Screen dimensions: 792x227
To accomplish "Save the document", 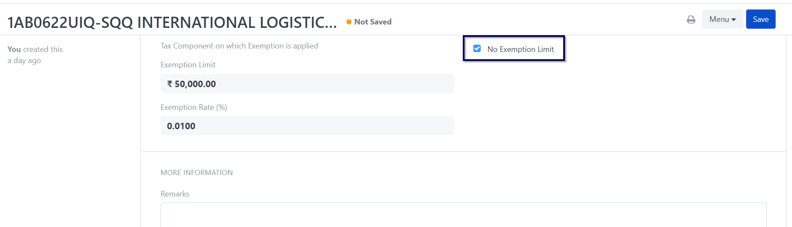I will 761,19.
